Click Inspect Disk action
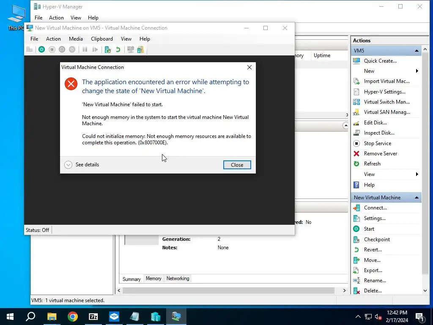Screen dimensions: 433x325 pos(379,133)
